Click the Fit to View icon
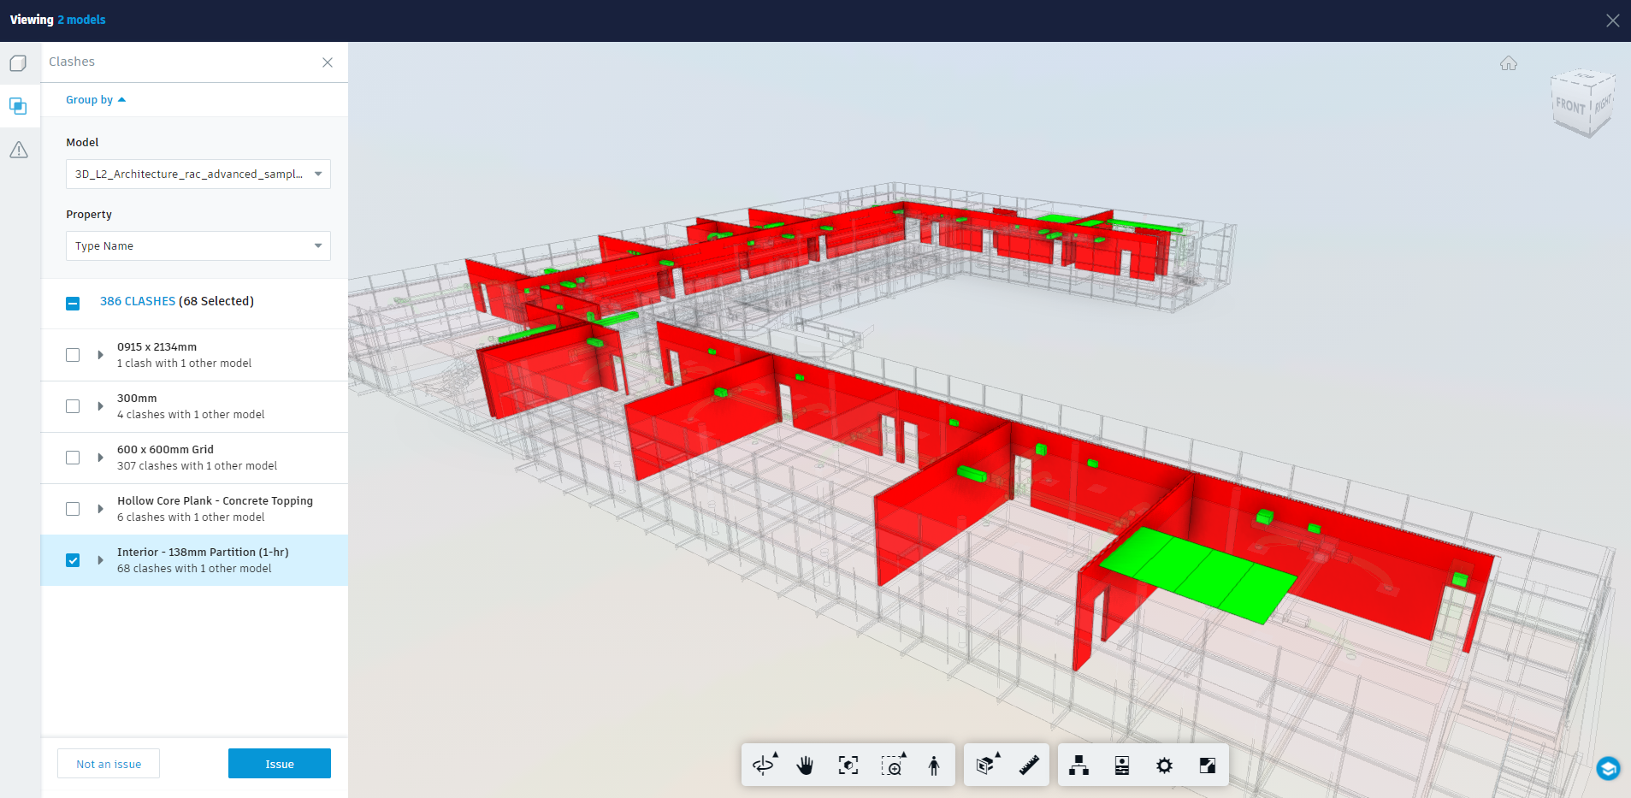1631x798 pixels. (x=848, y=765)
